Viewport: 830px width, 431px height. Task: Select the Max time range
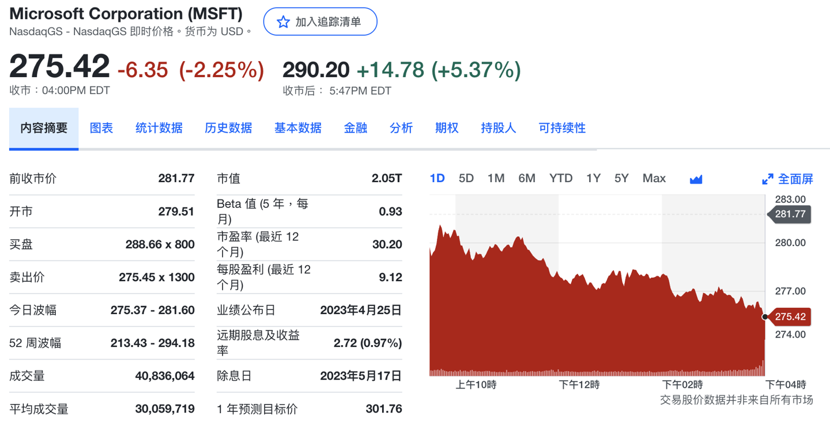pos(654,179)
